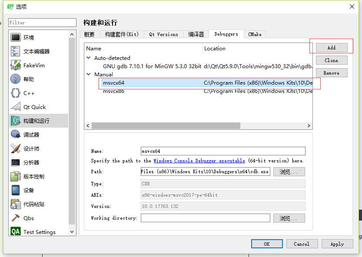Open the 环境 settings category icon
This screenshot has width=362, height=257.
point(16,37)
